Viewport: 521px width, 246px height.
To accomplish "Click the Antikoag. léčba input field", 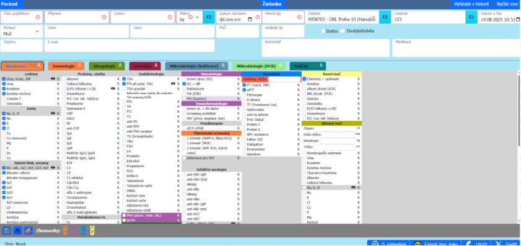I will 284,79.
